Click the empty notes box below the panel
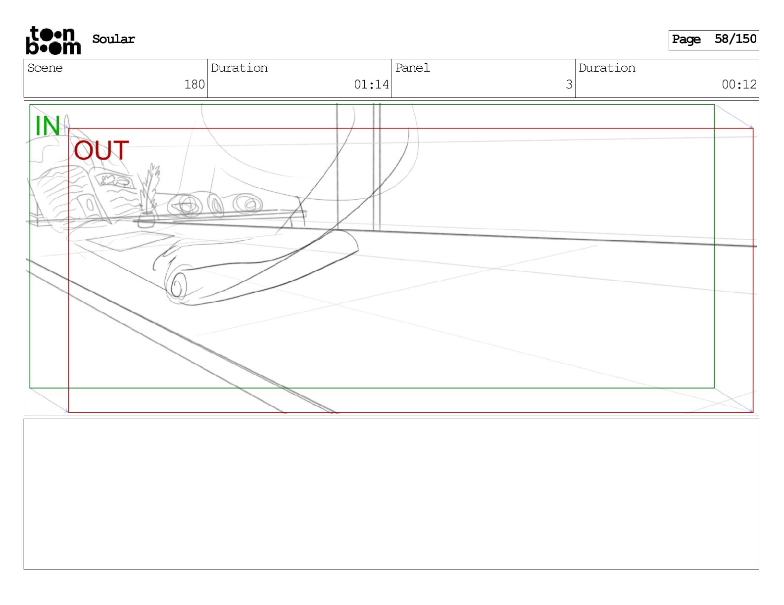784x605 pixels. pos(391,494)
